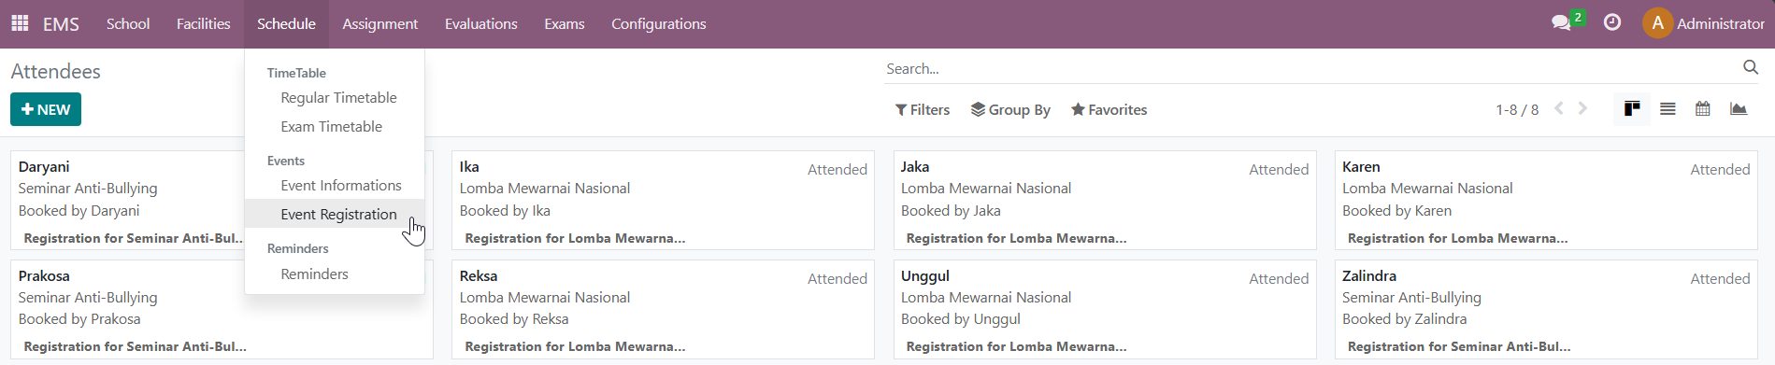
Task: Switch to list view icon
Action: click(x=1668, y=109)
